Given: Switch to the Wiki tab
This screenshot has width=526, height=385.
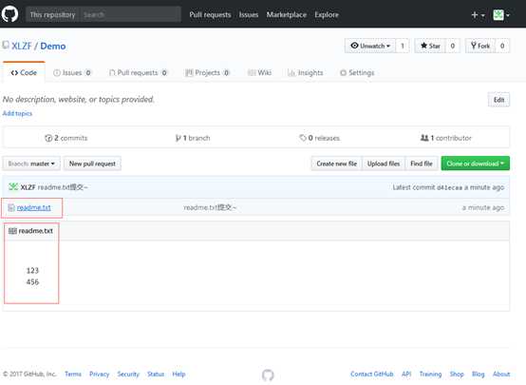Looking at the screenshot, I should click(x=259, y=72).
